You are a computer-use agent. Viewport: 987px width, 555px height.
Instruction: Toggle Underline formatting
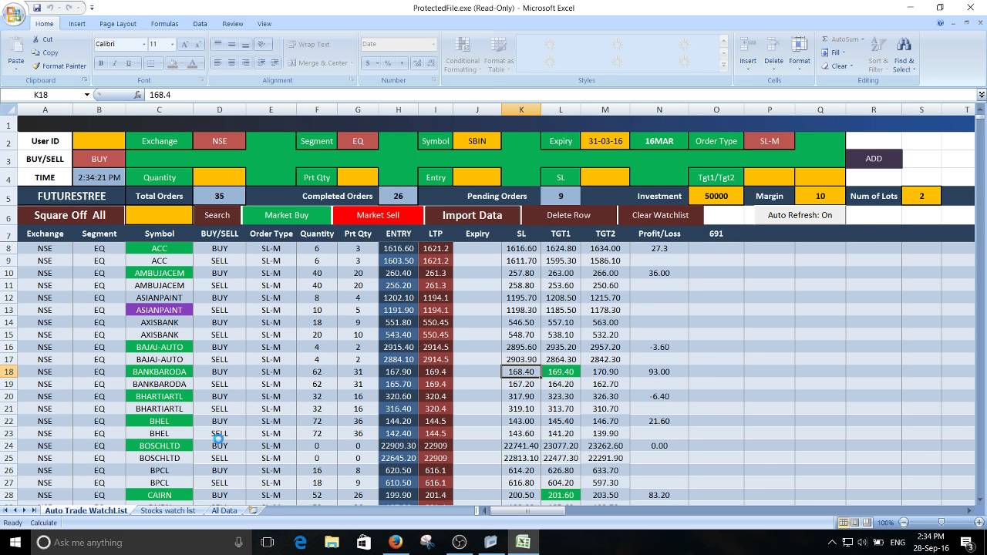[x=128, y=63]
